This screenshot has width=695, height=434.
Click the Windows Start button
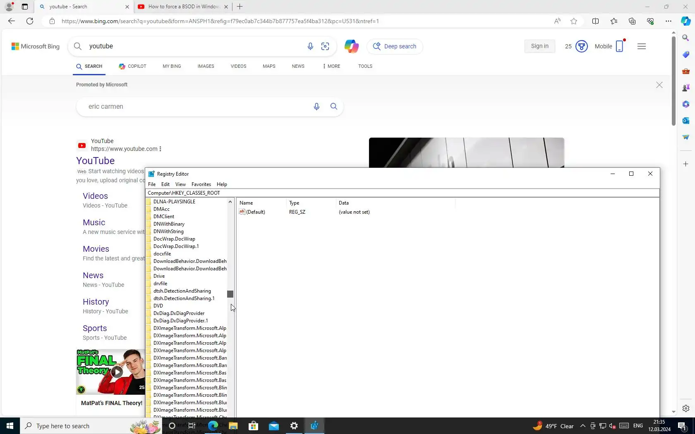click(x=10, y=426)
